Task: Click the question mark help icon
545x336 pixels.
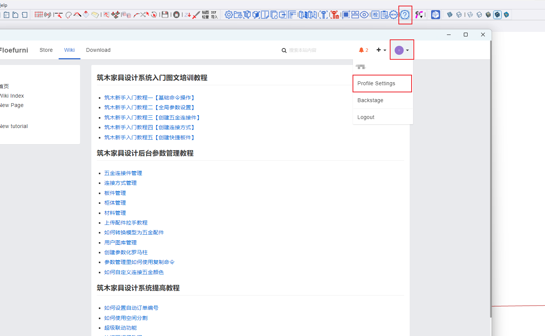Action: coord(405,15)
